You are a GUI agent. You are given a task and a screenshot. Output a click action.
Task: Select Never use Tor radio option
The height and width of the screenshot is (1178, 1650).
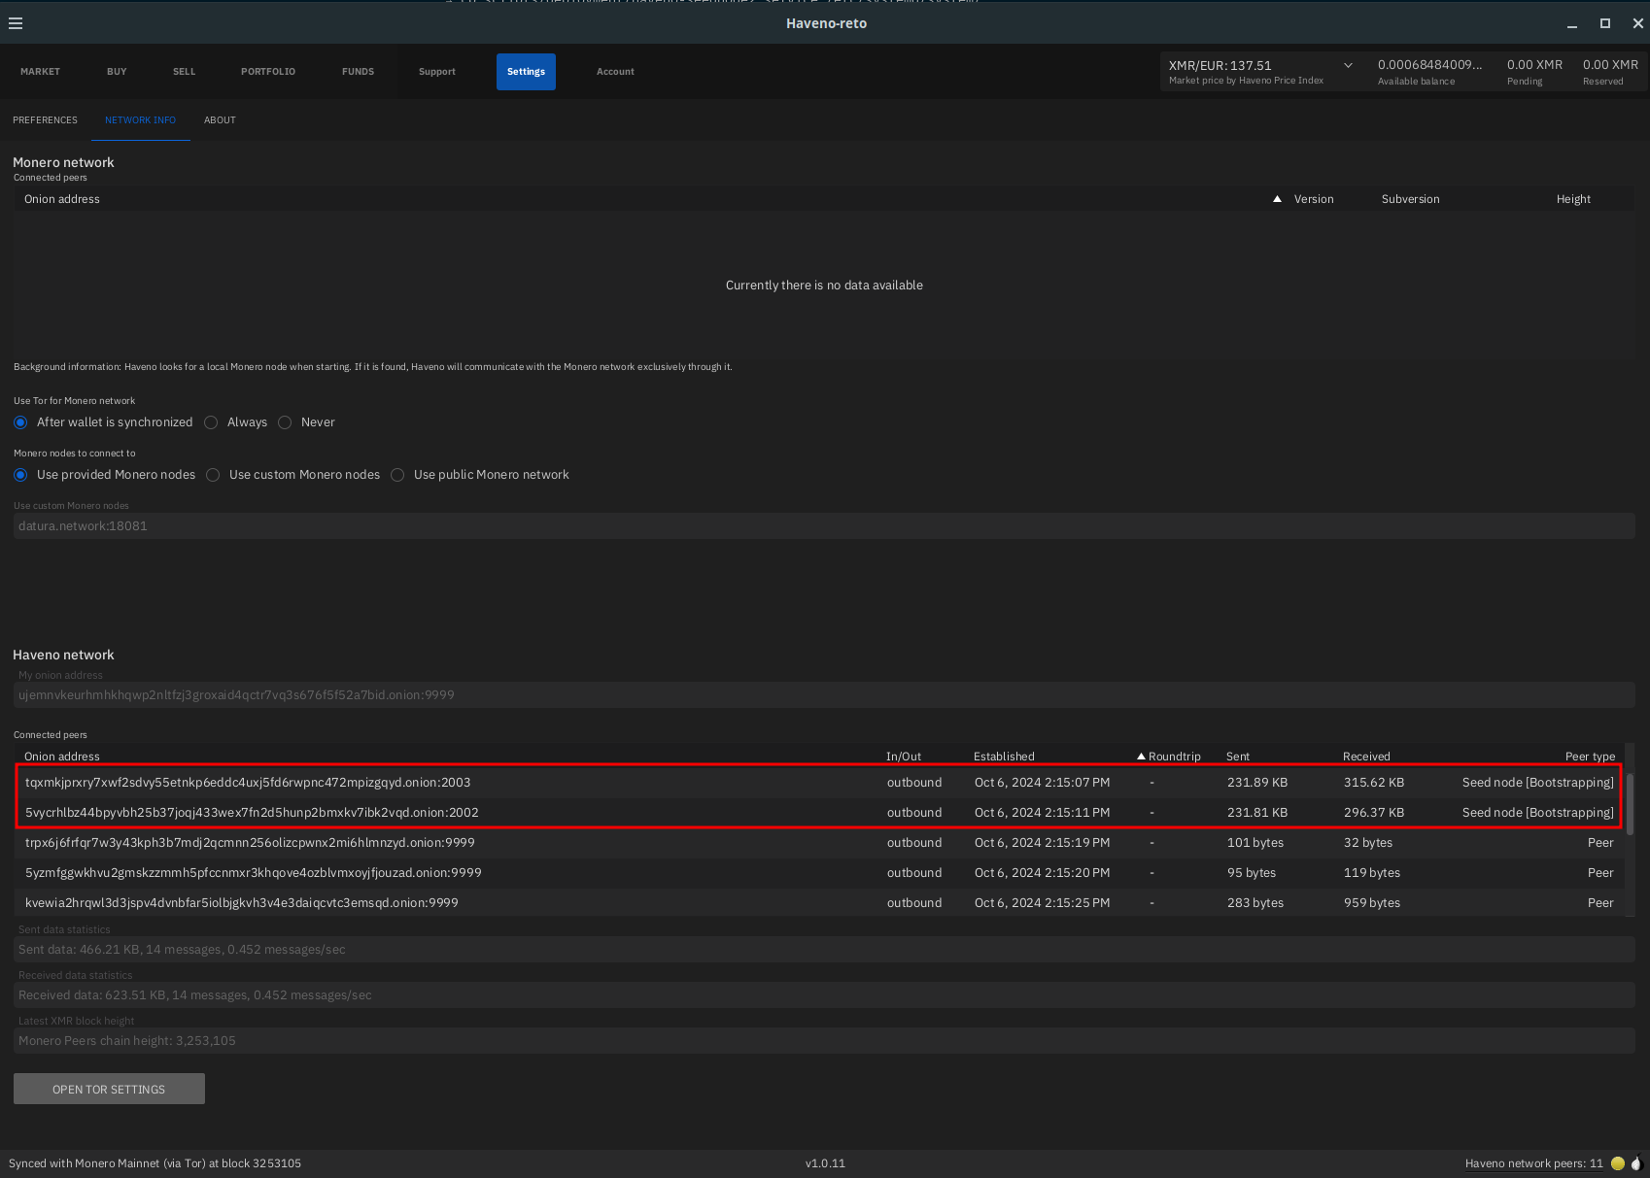coord(285,422)
